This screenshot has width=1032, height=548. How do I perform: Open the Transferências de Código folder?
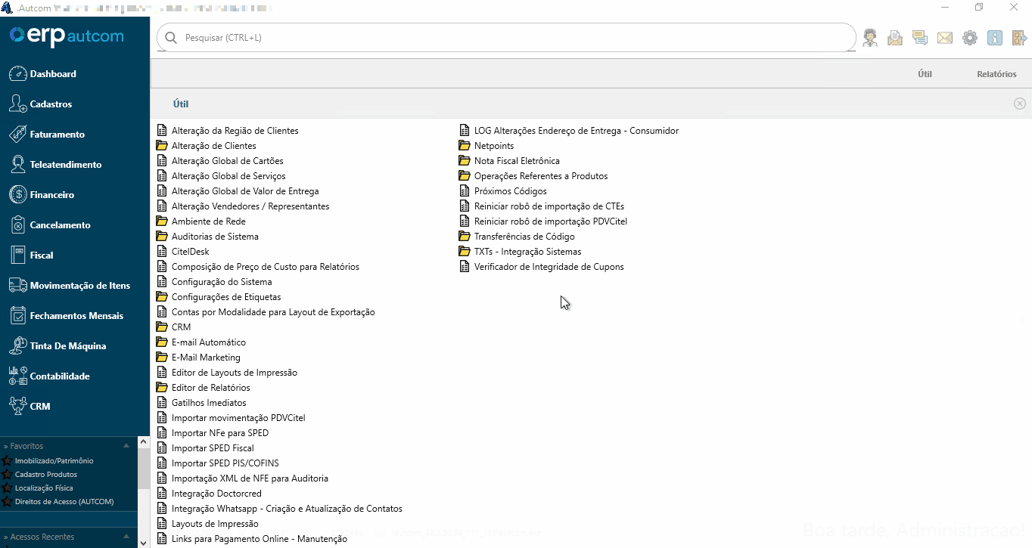[x=517, y=237]
